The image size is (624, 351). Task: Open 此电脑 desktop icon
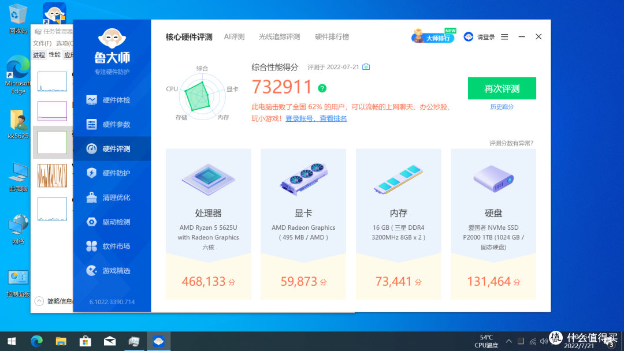(x=17, y=177)
